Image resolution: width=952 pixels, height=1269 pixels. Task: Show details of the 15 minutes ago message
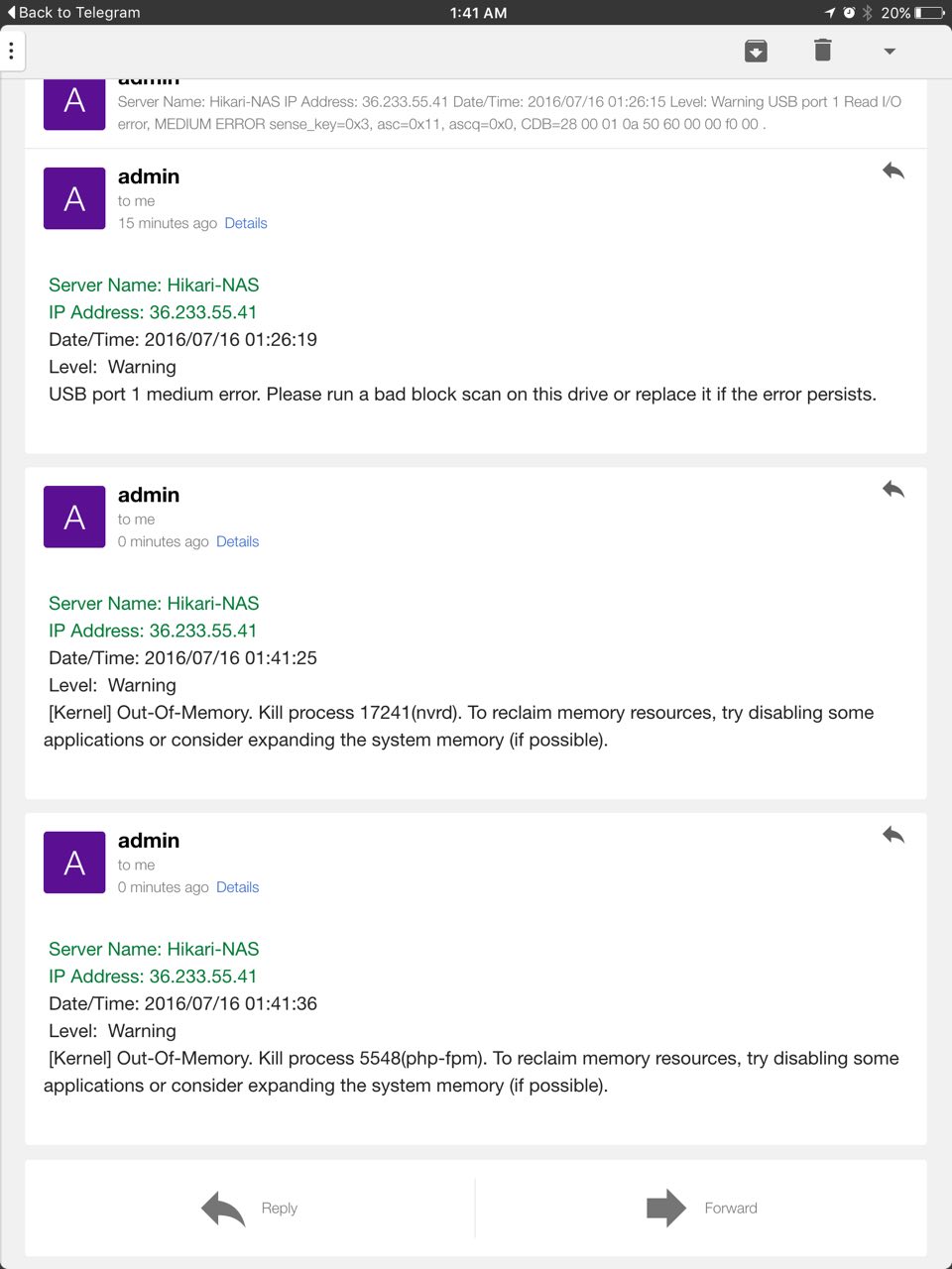[x=246, y=223]
